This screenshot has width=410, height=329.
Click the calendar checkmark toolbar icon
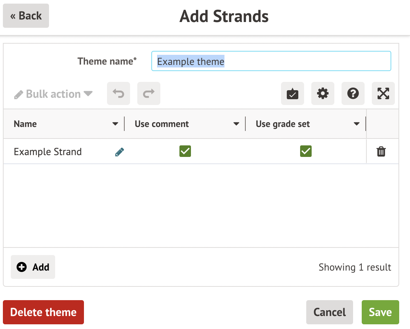coord(293,94)
